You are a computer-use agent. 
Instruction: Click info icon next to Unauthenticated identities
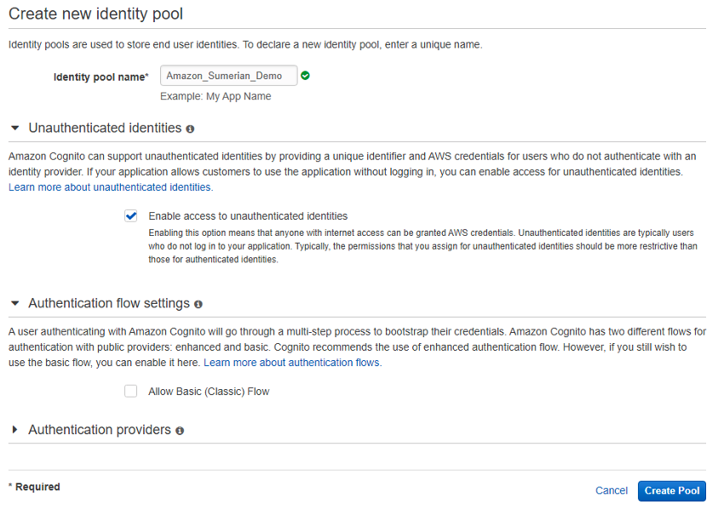[x=190, y=129]
